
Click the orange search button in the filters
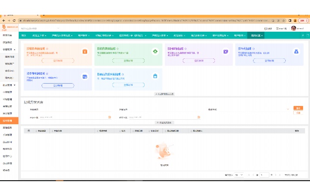pos(298,108)
